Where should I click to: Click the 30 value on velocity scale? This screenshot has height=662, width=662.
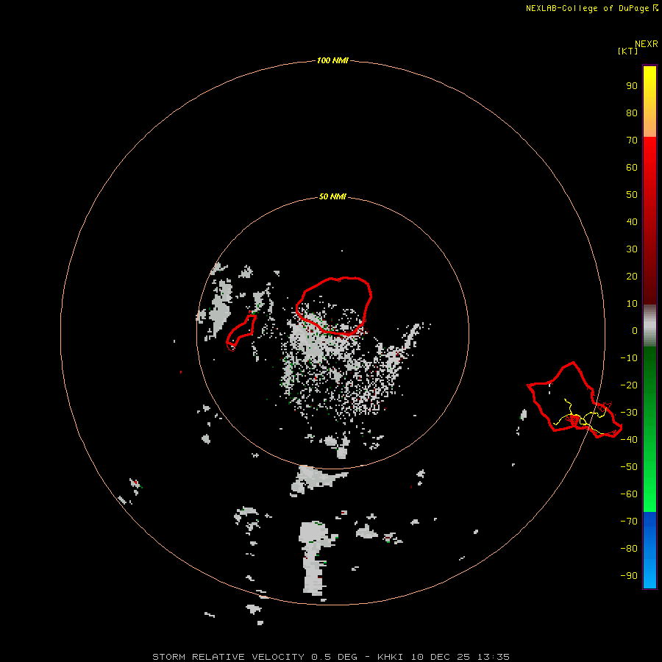pyautogui.click(x=632, y=249)
